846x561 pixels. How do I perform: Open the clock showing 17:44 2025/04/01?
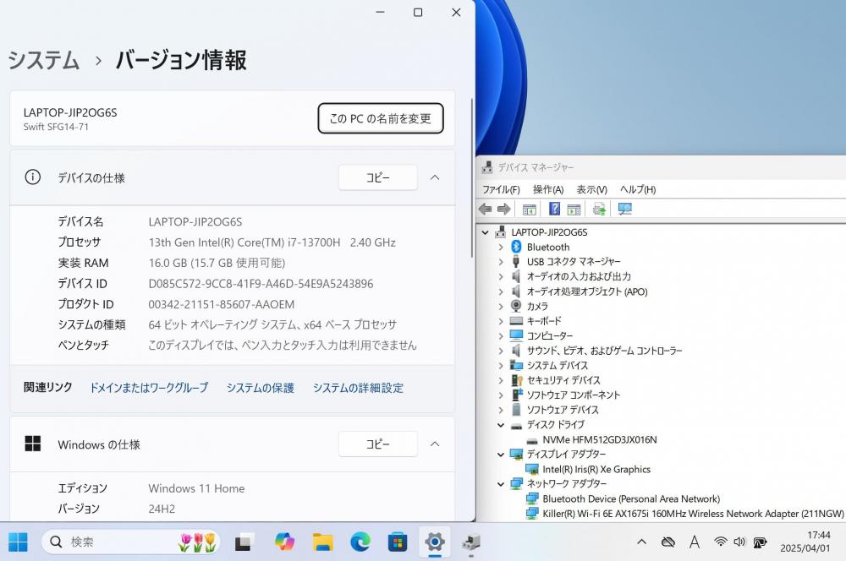[805, 542]
